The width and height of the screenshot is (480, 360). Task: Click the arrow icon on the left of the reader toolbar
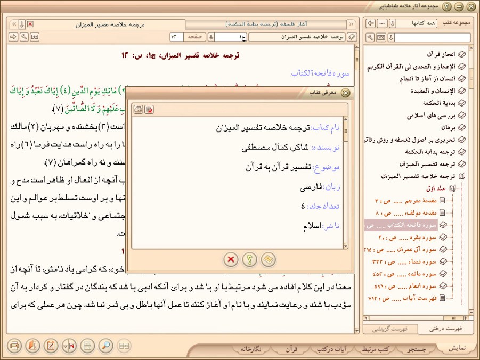tap(13, 37)
